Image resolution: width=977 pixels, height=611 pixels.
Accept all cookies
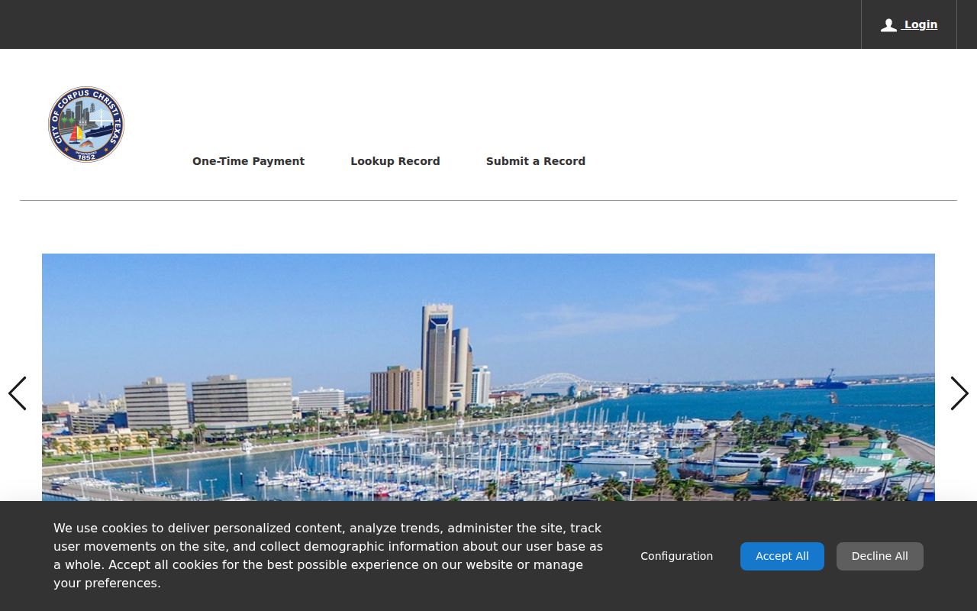[782, 556]
